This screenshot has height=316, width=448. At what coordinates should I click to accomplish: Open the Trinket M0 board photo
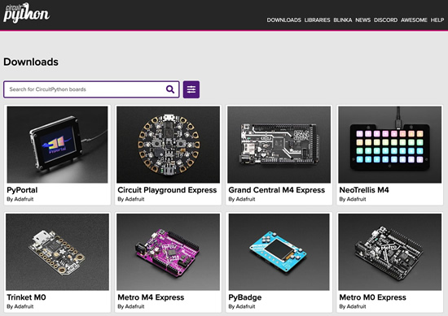point(58,252)
